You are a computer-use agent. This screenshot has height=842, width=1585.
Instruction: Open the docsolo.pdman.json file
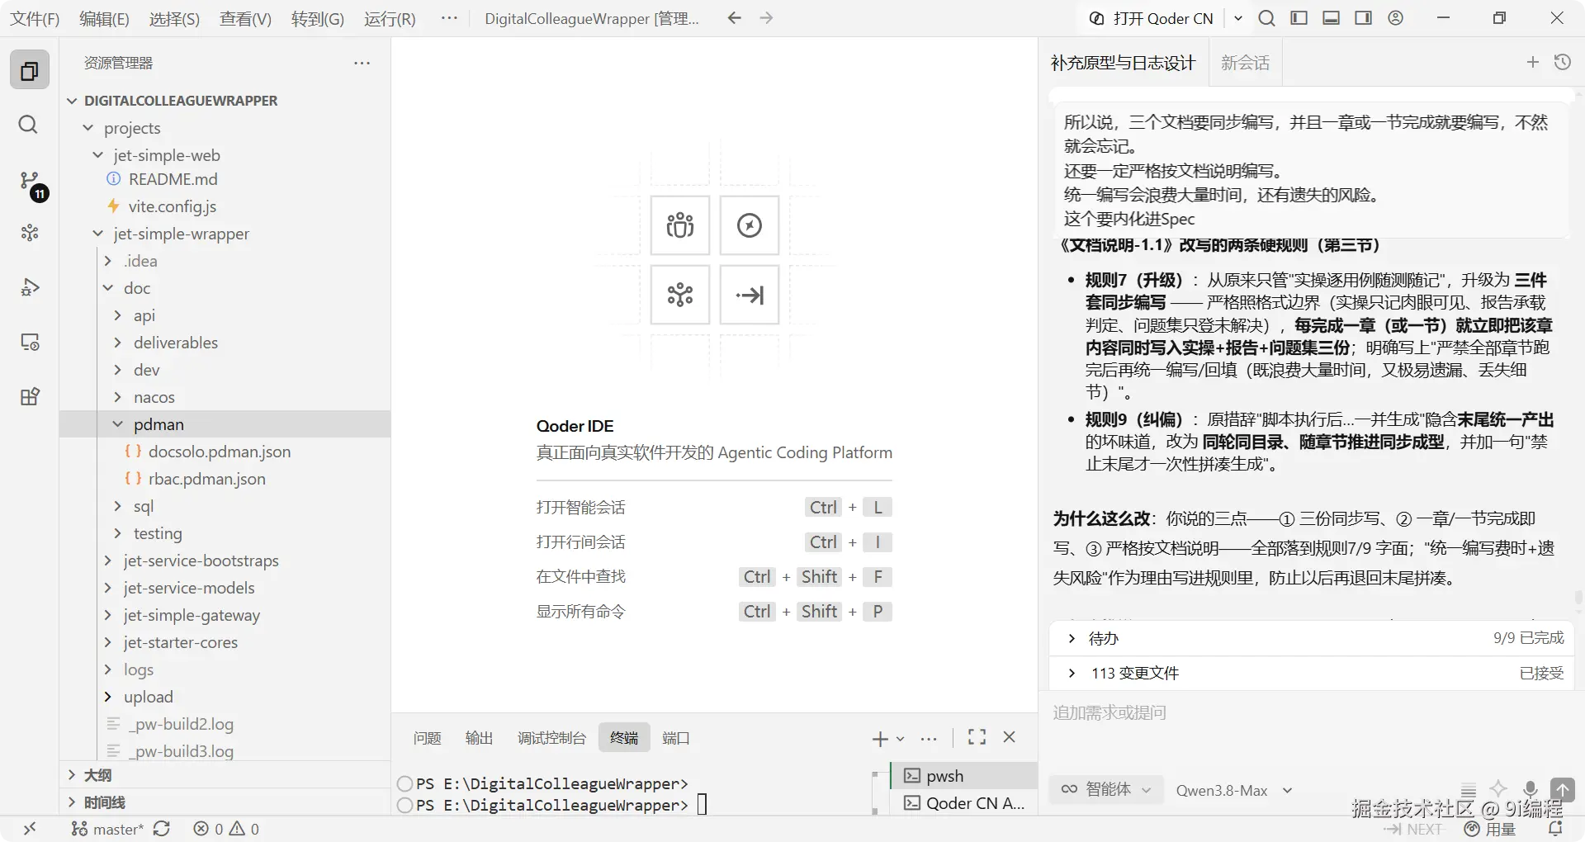[220, 452]
